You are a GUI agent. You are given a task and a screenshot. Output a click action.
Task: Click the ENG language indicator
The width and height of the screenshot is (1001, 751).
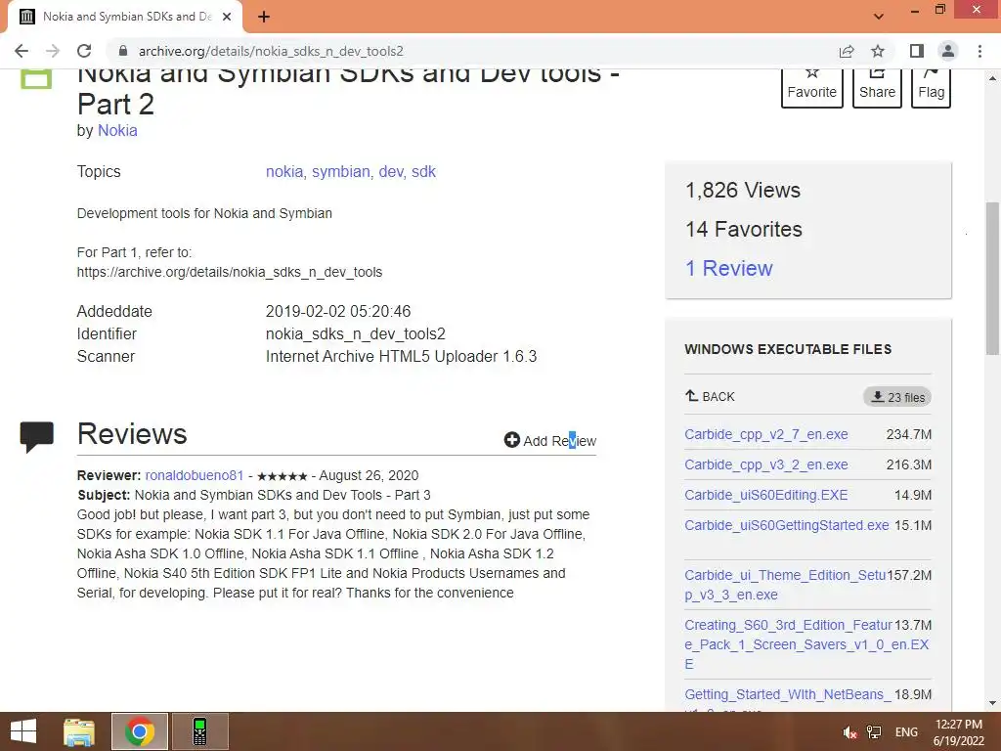(906, 732)
